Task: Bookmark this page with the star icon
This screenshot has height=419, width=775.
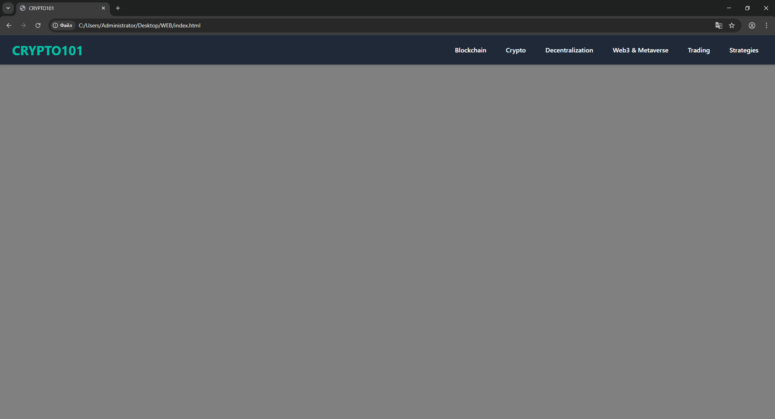Action: (732, 25)
